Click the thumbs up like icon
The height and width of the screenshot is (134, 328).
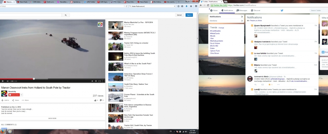pos(96,100)
